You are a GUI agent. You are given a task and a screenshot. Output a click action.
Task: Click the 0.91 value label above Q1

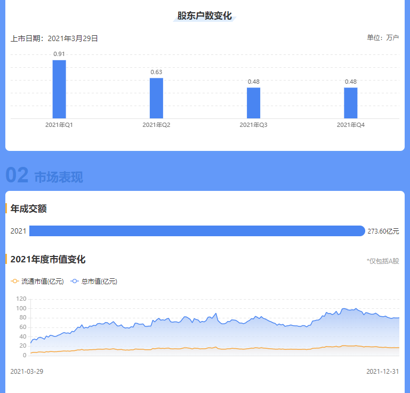point(59,54)
